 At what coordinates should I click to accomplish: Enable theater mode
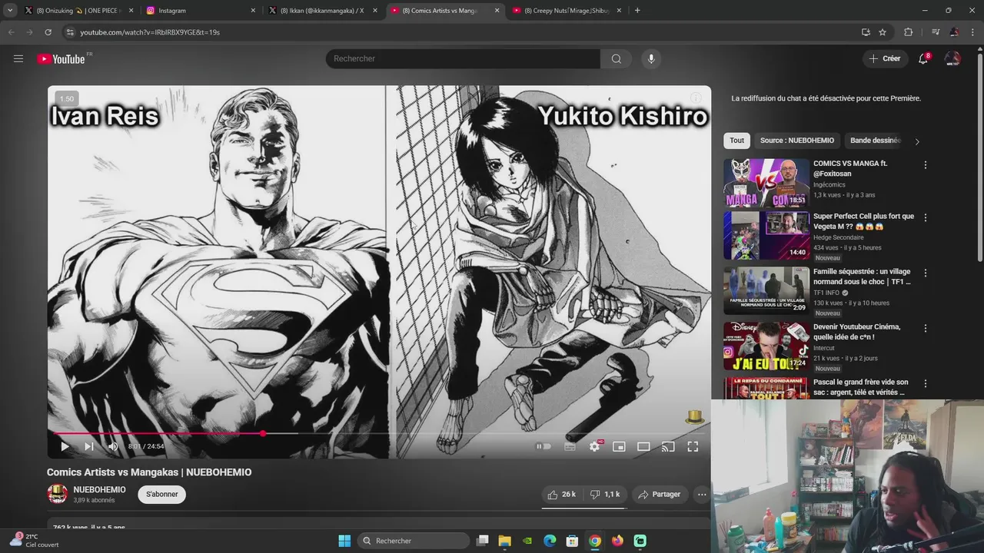(643, 446)
